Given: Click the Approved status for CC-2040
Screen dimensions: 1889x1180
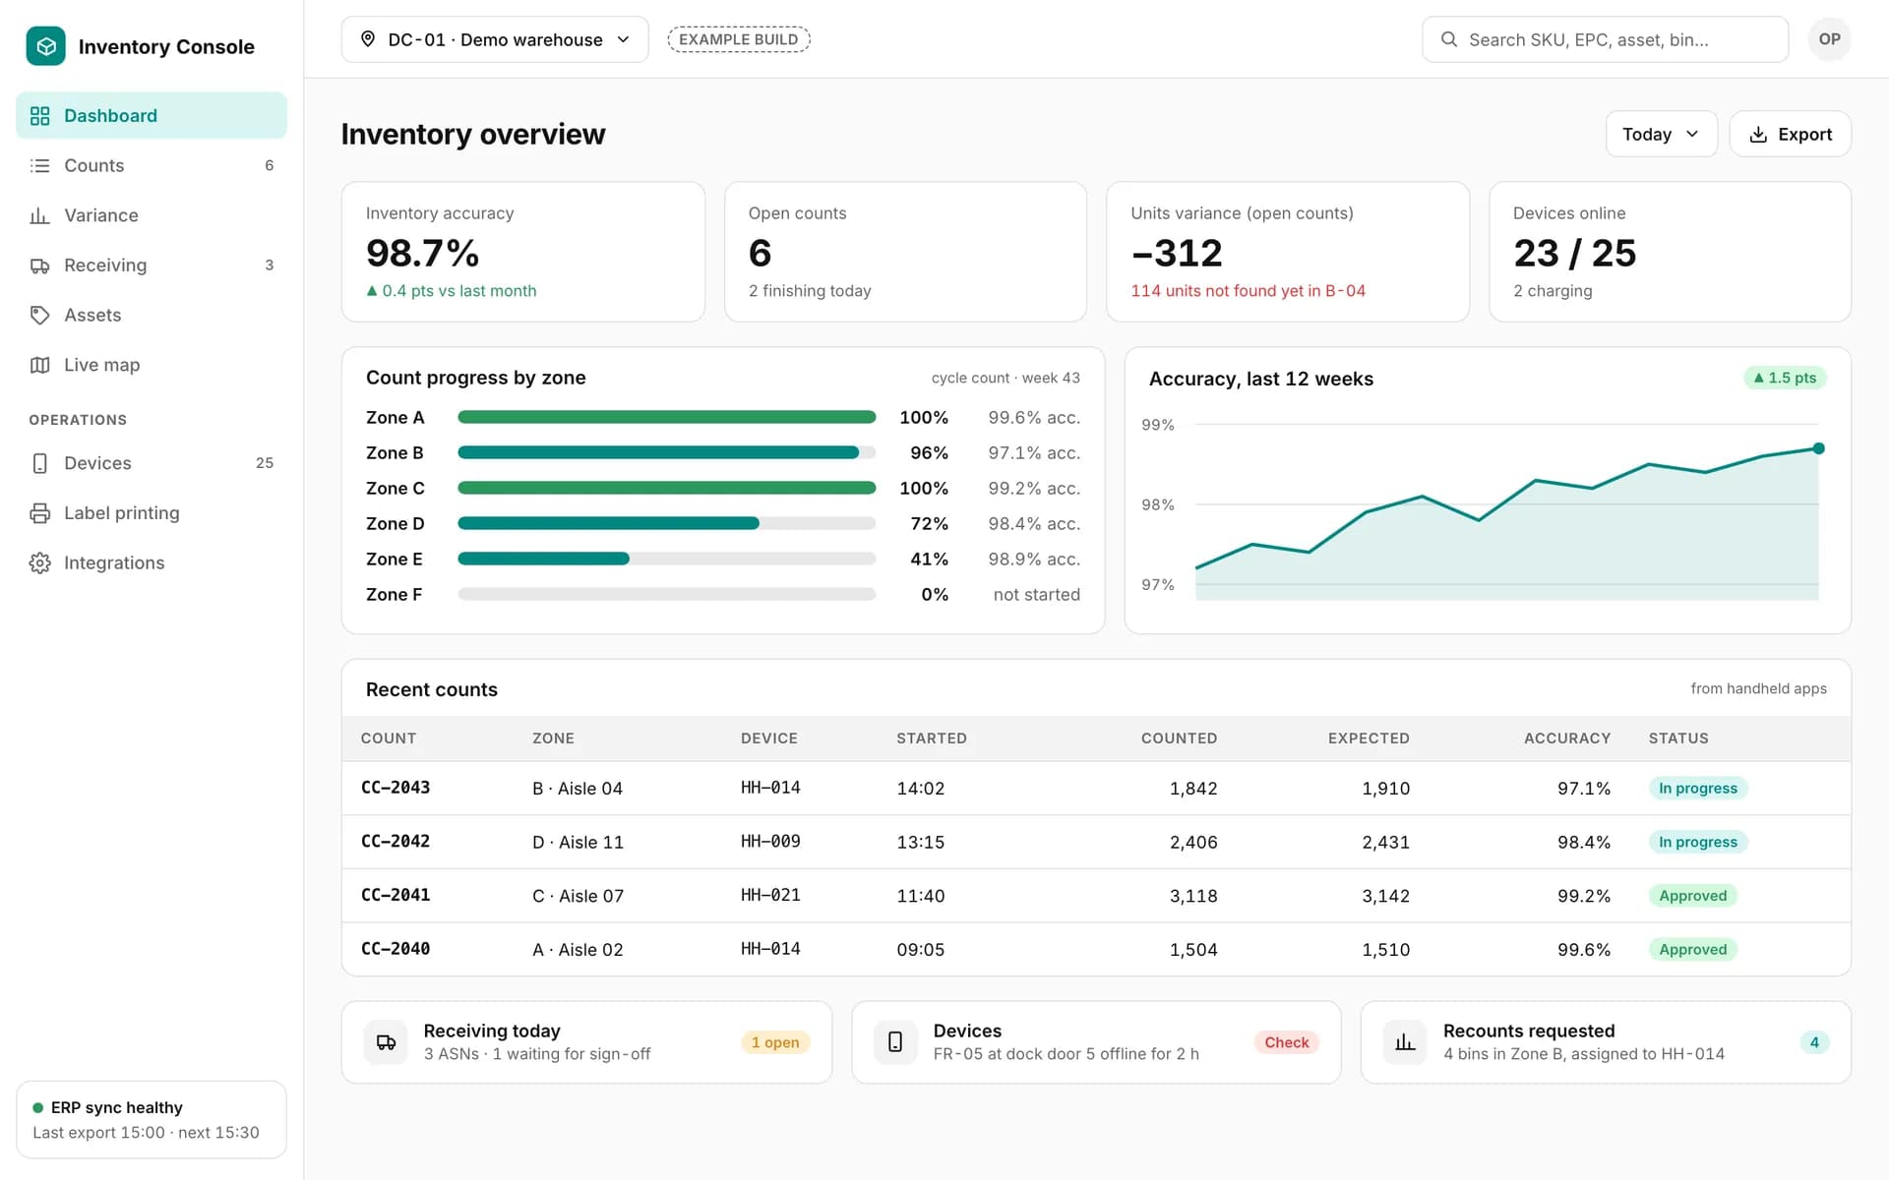Looking at the screenshot, I should [x=1692, y=950].
